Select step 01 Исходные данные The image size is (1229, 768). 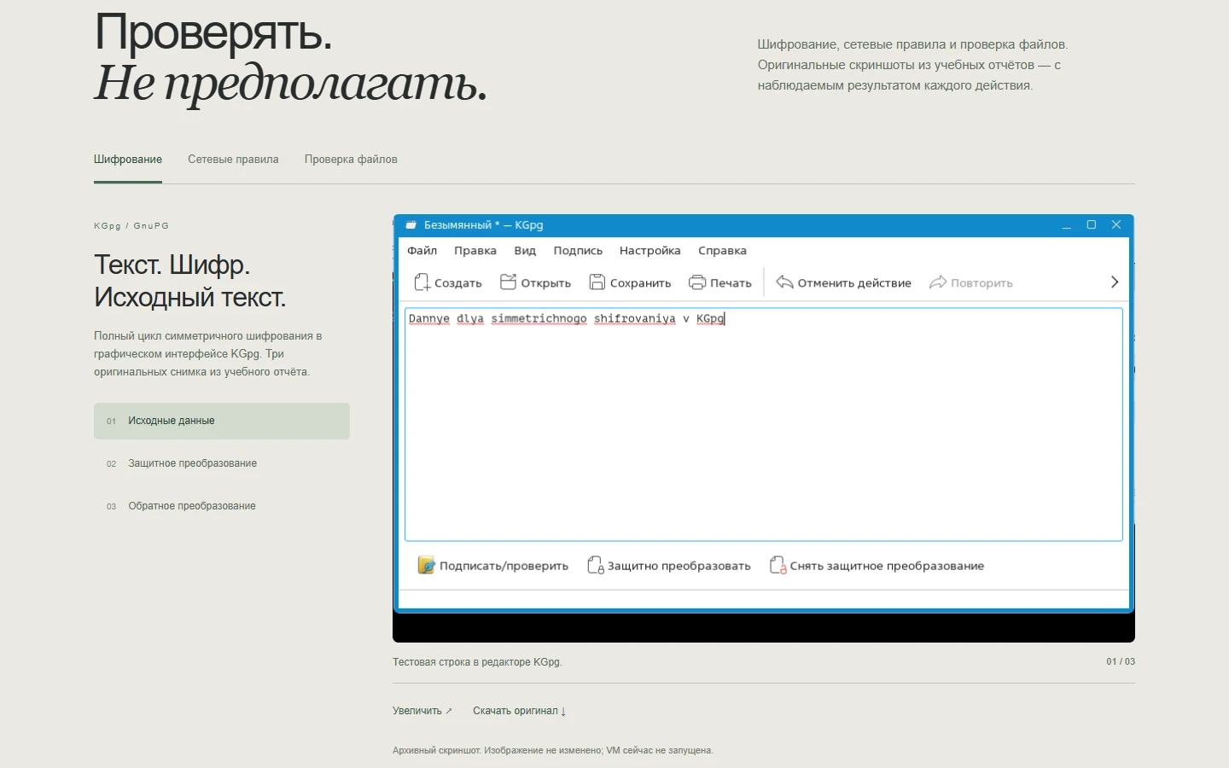click(222, 421)
